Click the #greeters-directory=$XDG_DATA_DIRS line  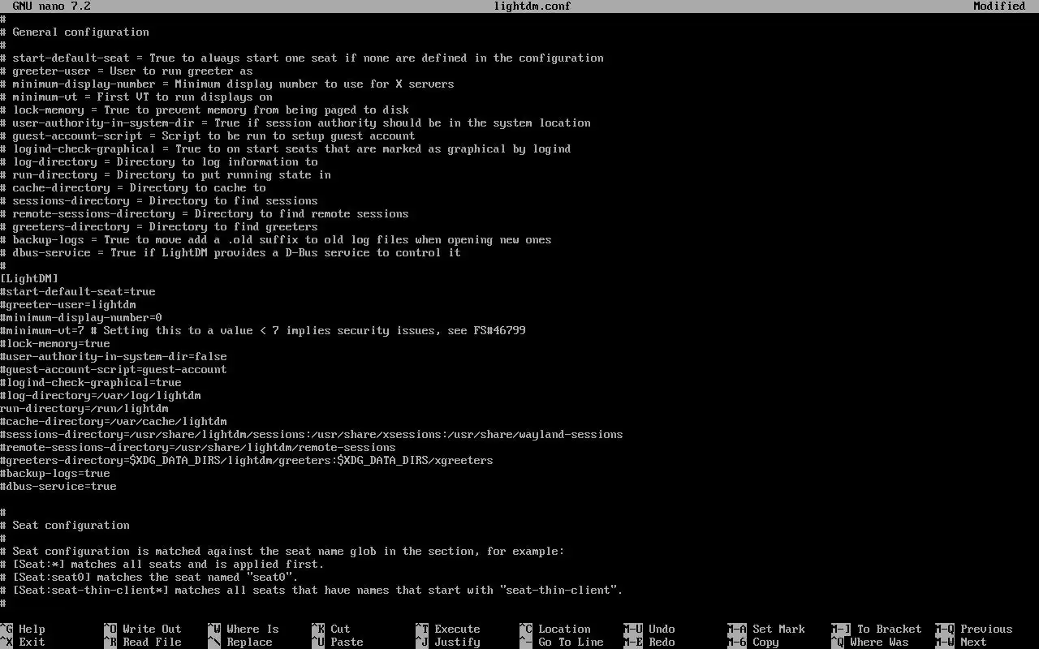[247, 460]
